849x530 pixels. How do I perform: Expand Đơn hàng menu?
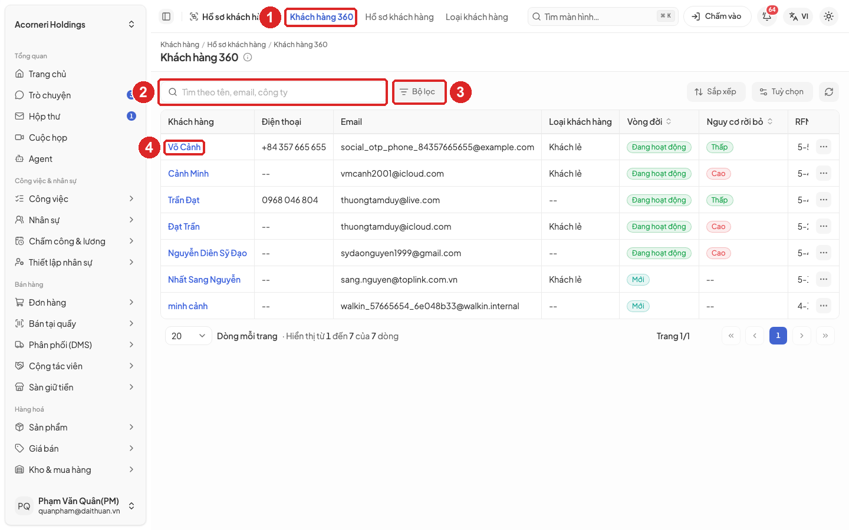coord(75,303)
